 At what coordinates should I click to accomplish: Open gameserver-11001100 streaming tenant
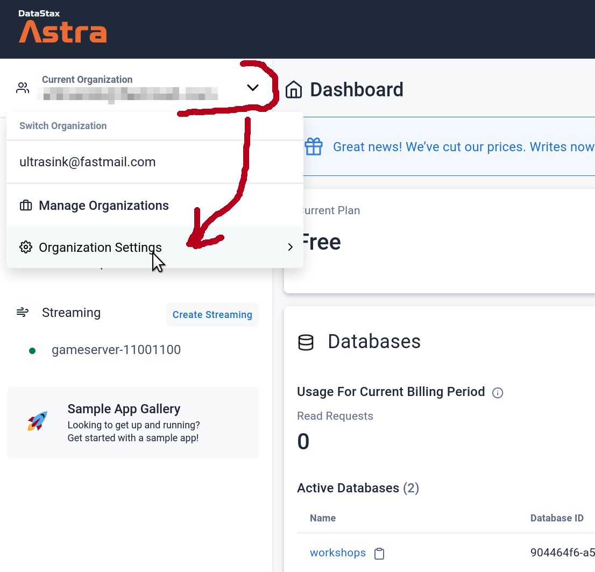[x=116, y=350]
